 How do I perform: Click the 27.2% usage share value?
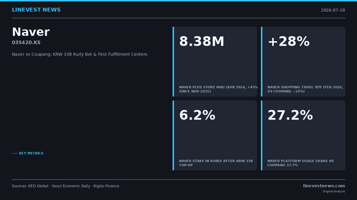tap(290, 116)
